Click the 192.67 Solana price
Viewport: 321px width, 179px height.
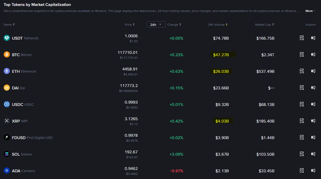(131, 152)
